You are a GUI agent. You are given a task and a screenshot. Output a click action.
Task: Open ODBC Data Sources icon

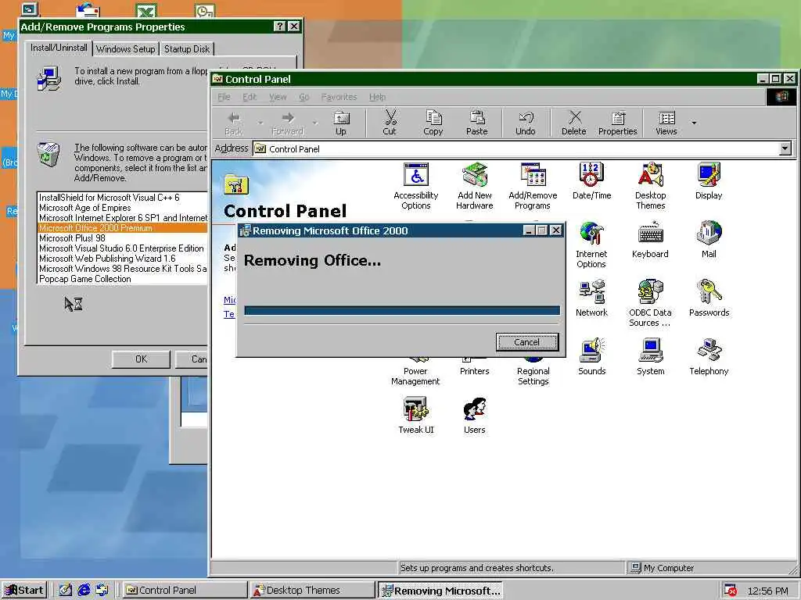tap(650, 303)
